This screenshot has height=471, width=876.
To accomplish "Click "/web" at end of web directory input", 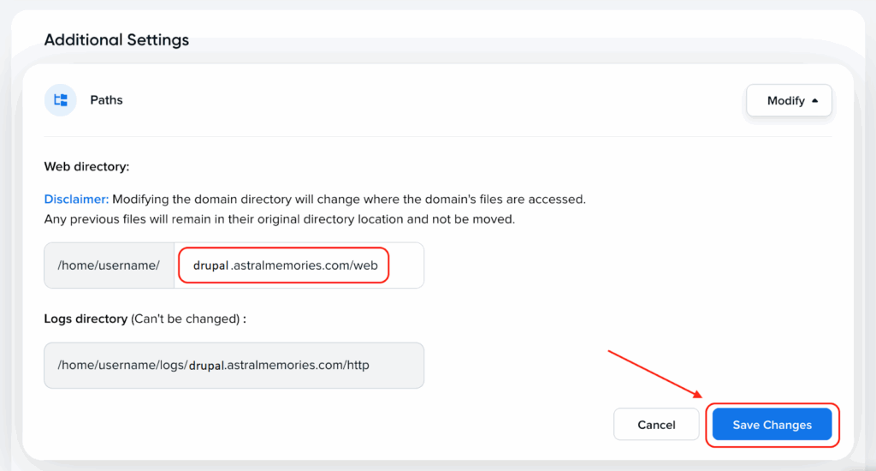I will [363, 265].
